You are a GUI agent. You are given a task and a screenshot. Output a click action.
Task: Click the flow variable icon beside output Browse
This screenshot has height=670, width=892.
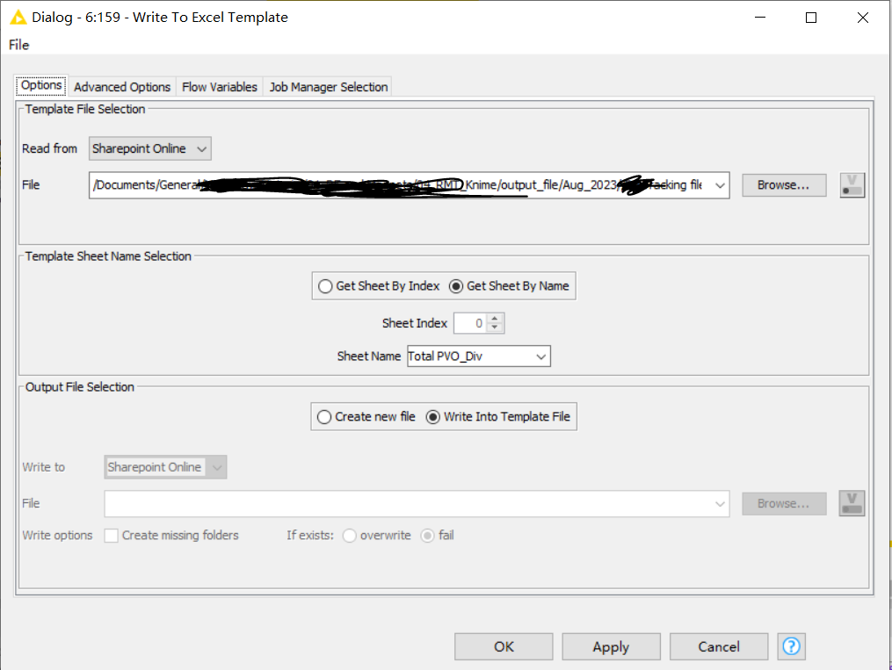[852, 503]
